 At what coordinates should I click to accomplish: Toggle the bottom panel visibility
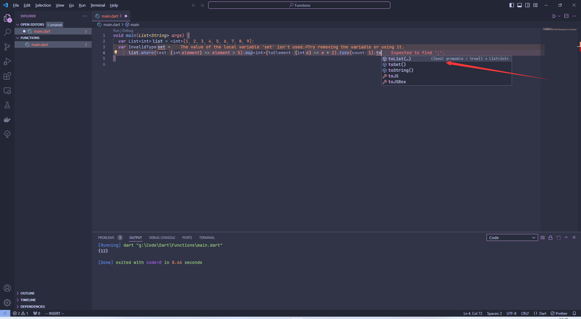(520, 5)
